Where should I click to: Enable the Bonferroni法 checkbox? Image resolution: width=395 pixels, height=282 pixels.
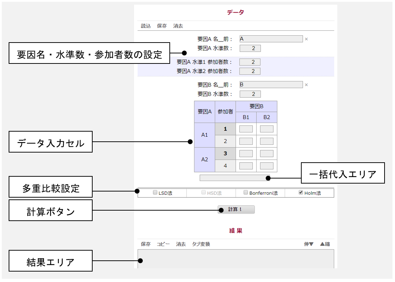coord(246,193)
